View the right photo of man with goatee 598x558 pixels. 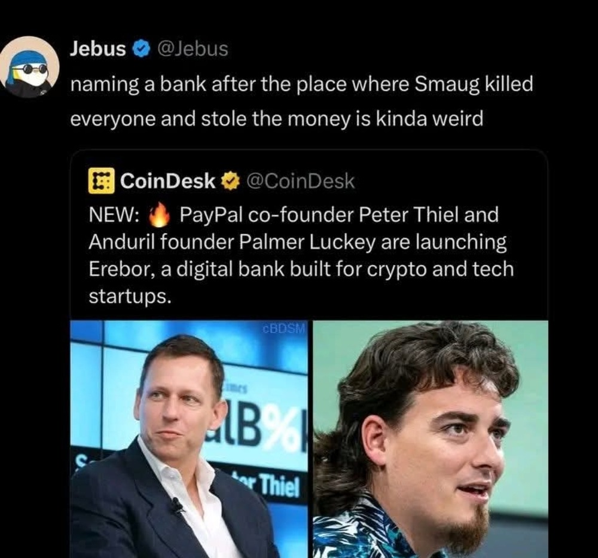click(x=431, y=439)
